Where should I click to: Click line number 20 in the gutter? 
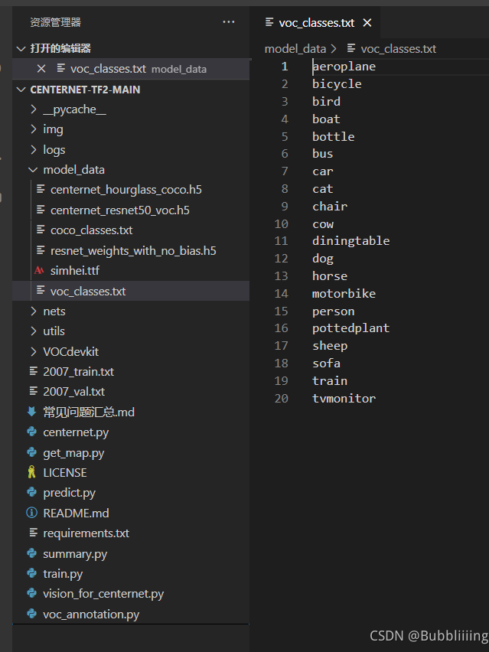281,399
